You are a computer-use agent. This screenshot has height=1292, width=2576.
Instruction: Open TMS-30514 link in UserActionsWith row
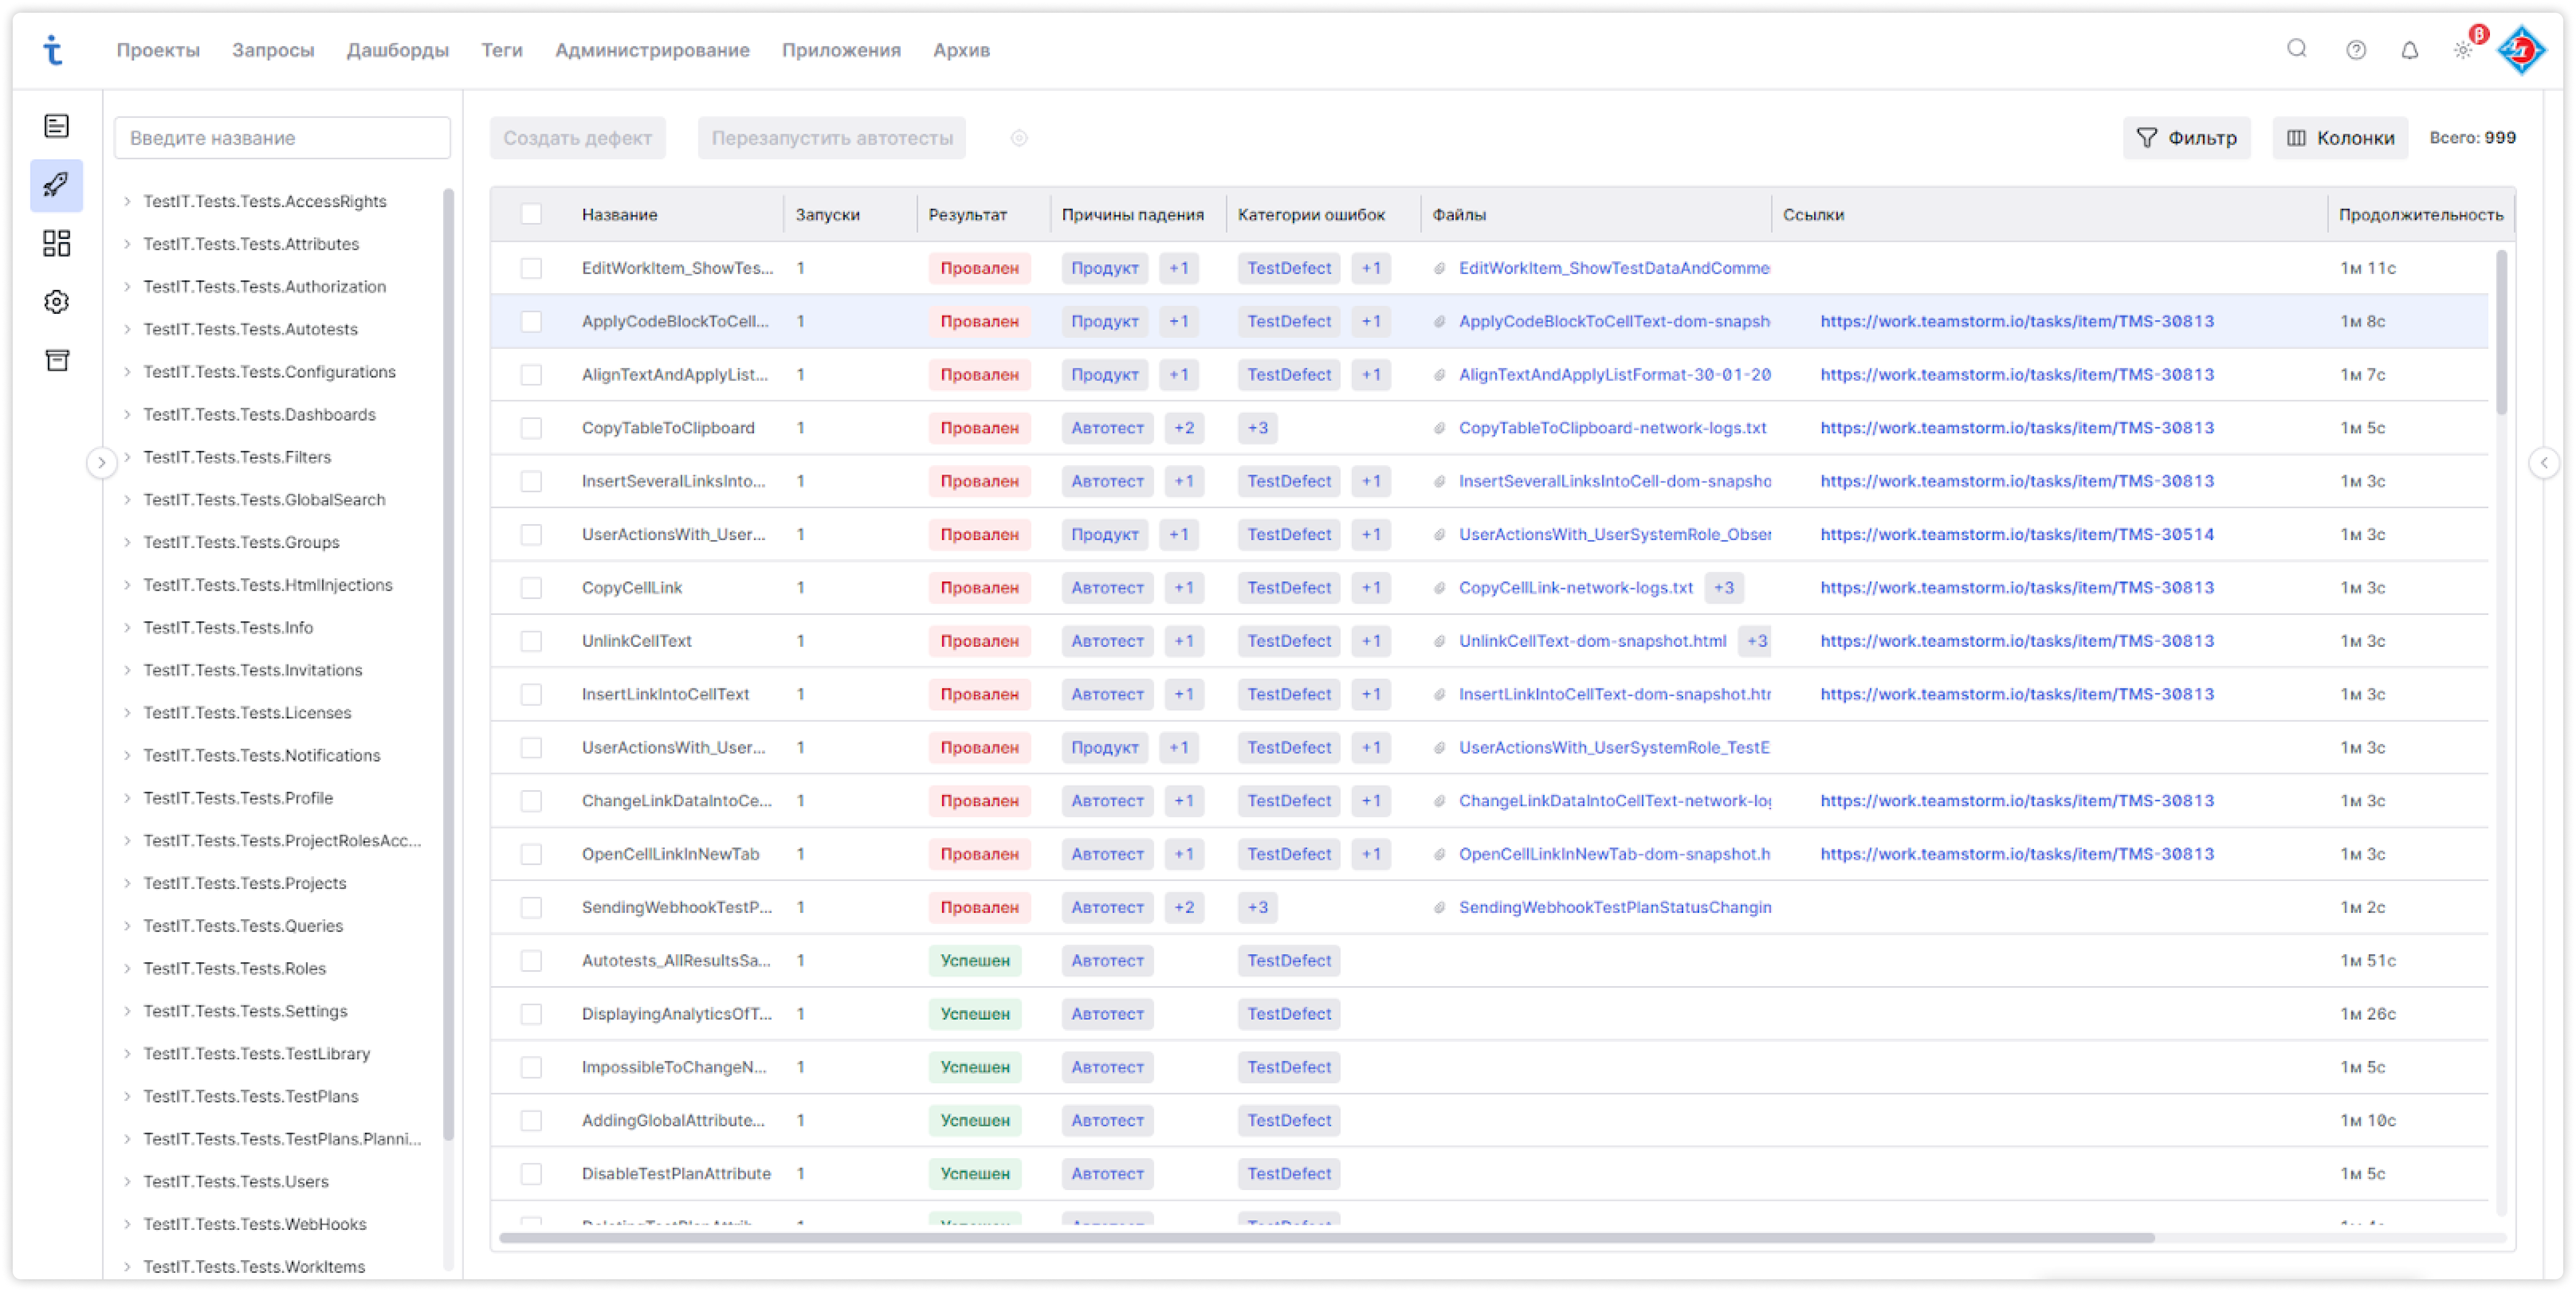(x=2016, y=534)
